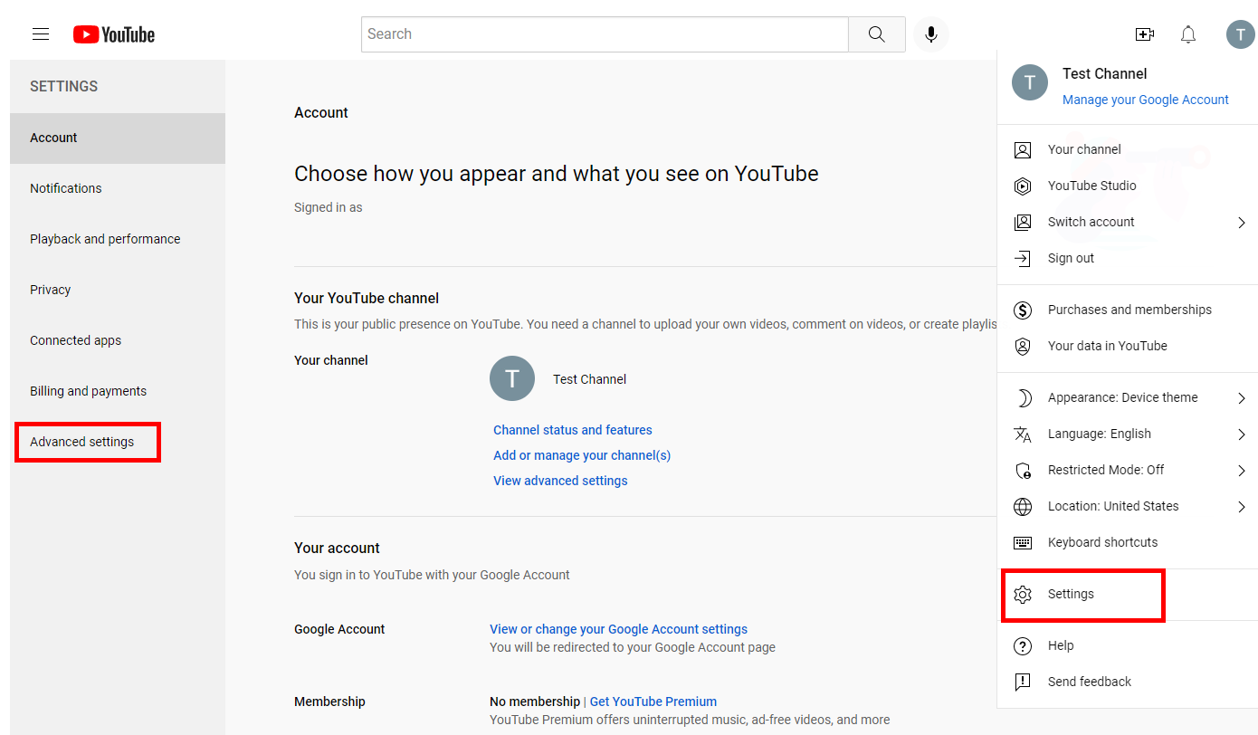
Task: Click View advanced settings link
Action: (x=560, y=481)
